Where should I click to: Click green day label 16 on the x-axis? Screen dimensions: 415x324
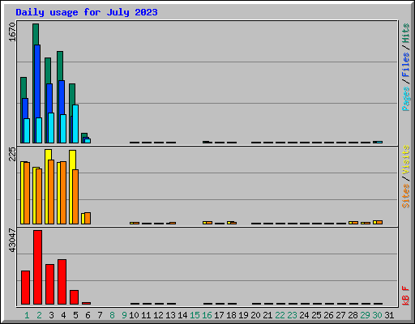pos(207,315)
